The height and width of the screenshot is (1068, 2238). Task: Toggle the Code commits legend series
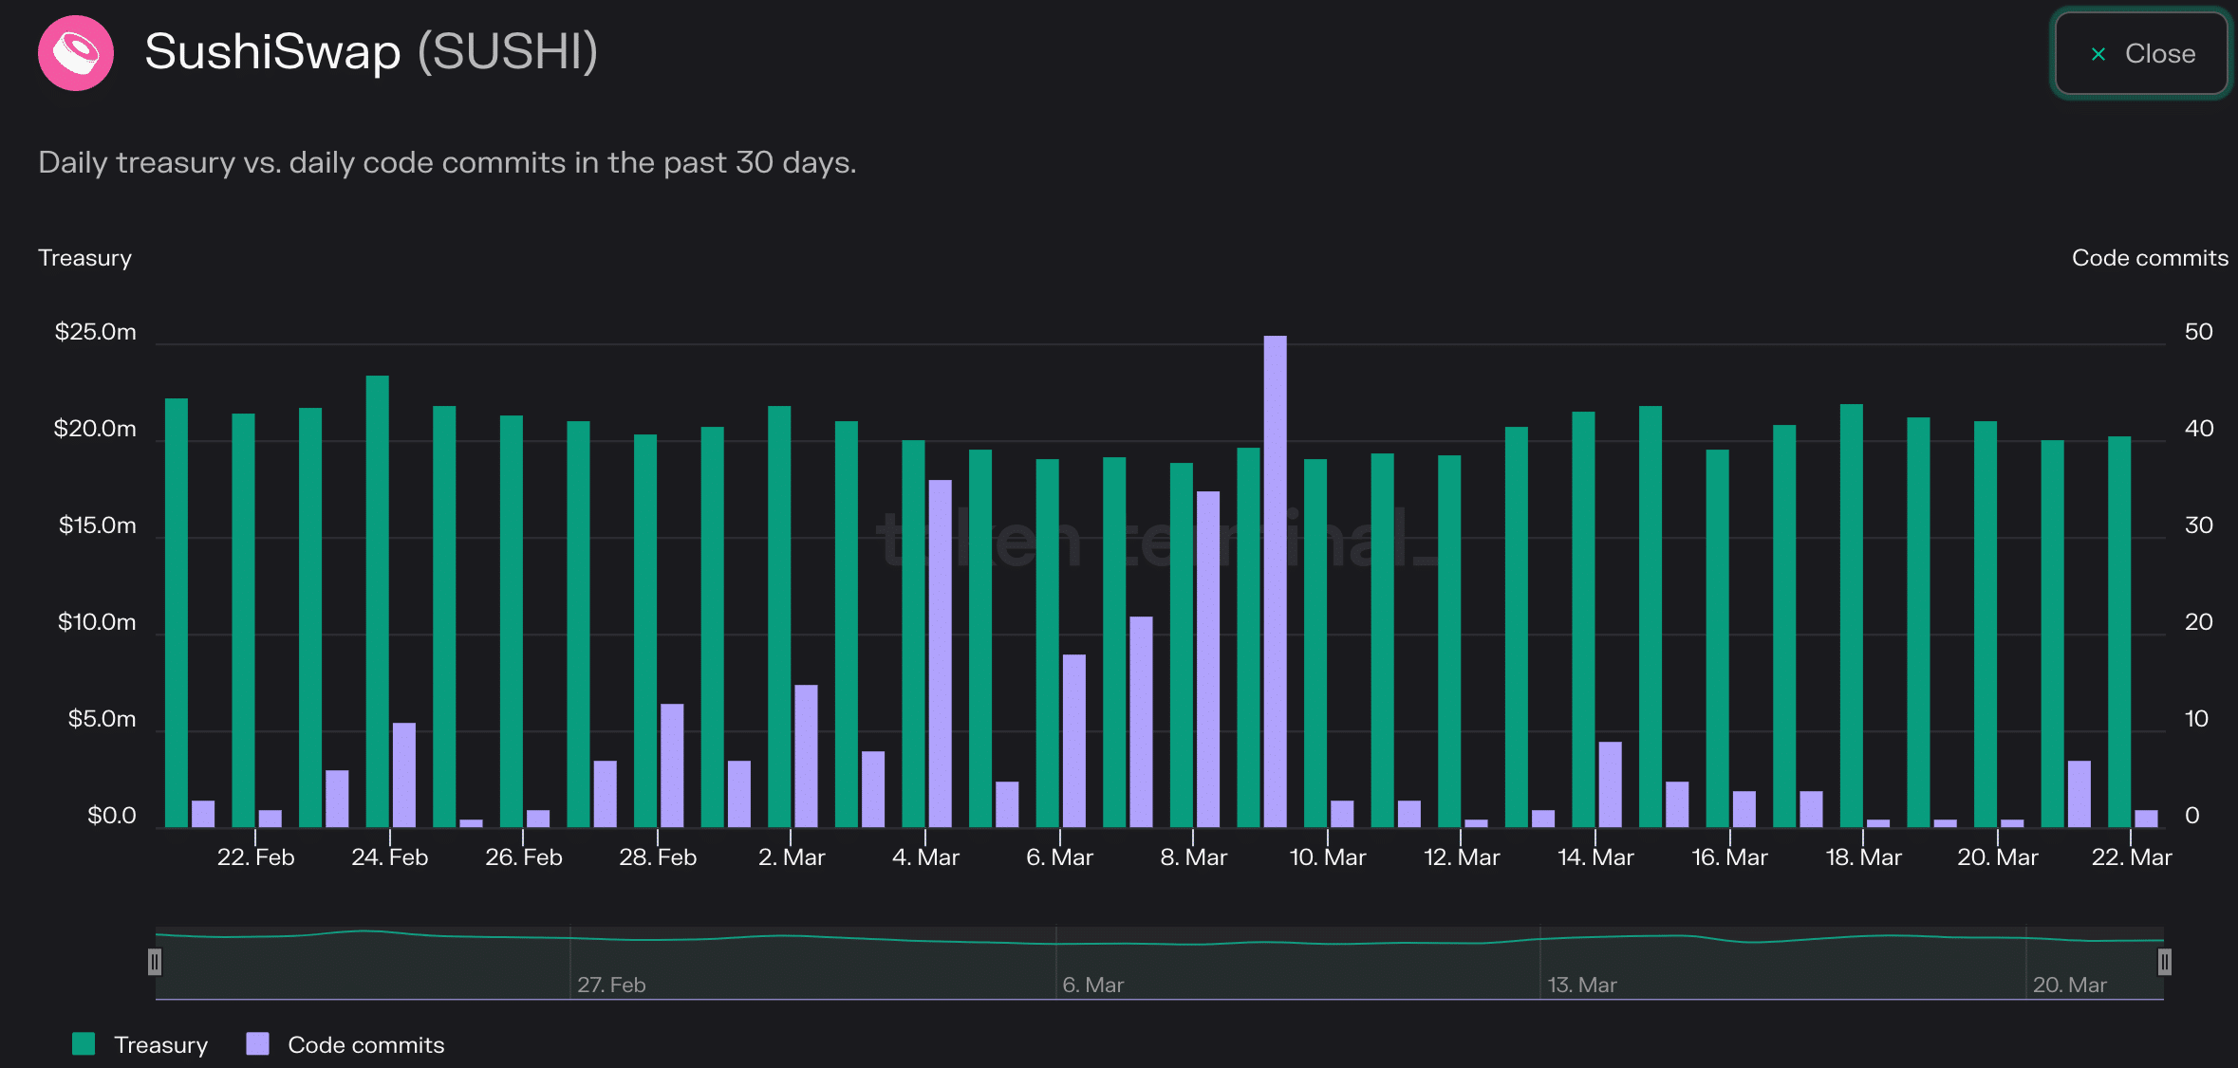click(x=365, y=1044)
